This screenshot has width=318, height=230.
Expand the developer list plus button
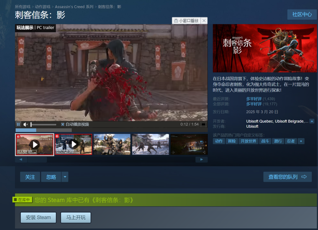click(x=312, y=121)
